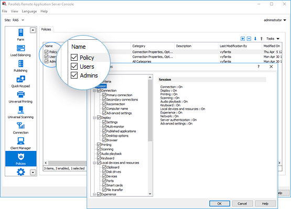The width and height of the screenshot is (291, 209).
Task: Click the OK button
Action: [x=220, y=204]
